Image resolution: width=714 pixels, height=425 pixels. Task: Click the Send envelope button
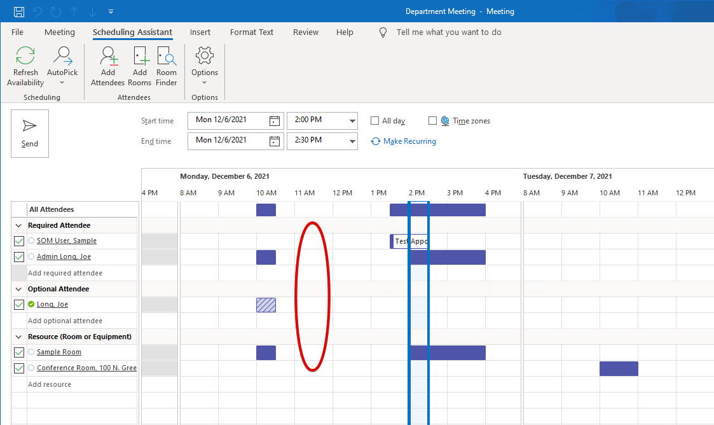(30, 133)
